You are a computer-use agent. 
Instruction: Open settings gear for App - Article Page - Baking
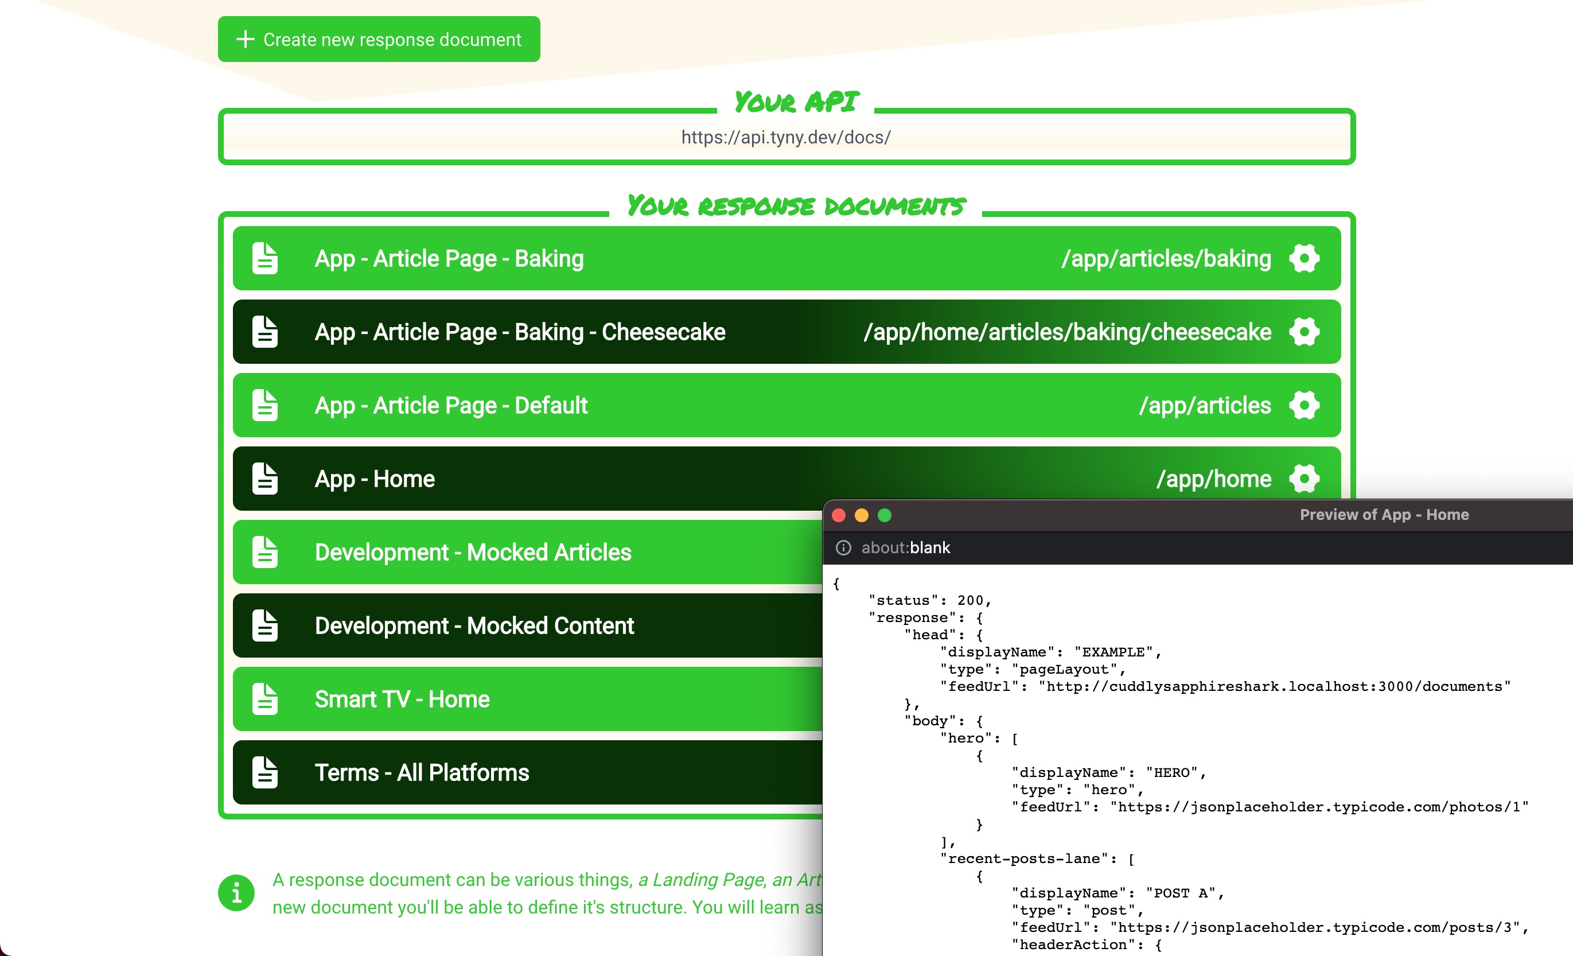coord(1303,259)
